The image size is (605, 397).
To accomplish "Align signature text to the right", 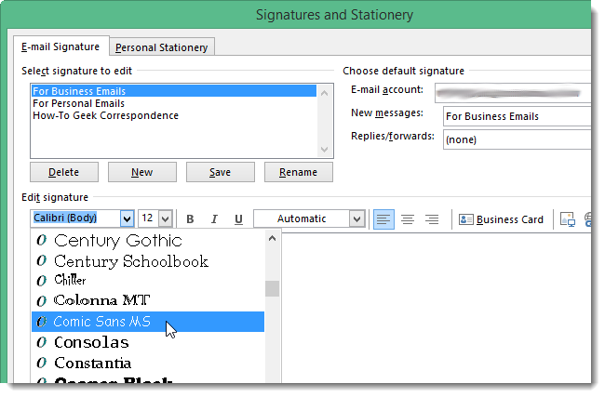I will click(x=432, y=219).
